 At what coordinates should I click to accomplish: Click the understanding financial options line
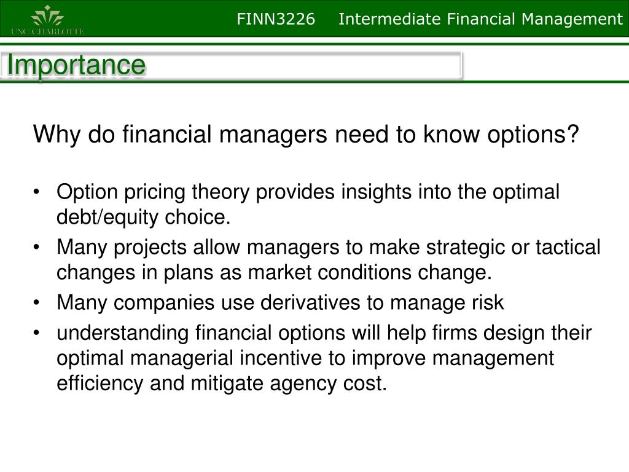[x=324, y=333]
